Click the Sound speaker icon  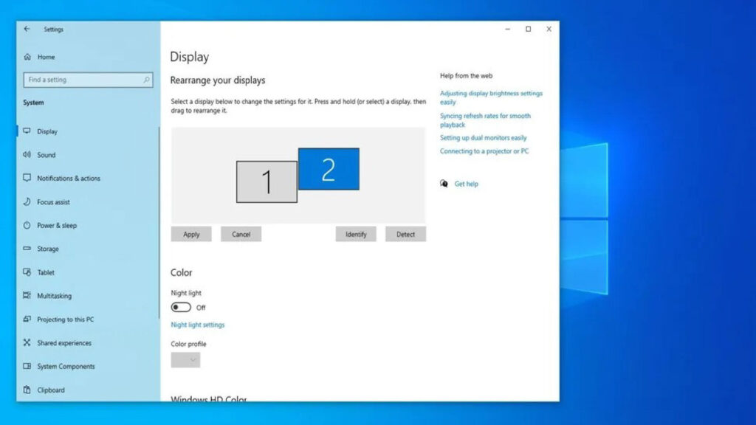[x=27, y=155]
